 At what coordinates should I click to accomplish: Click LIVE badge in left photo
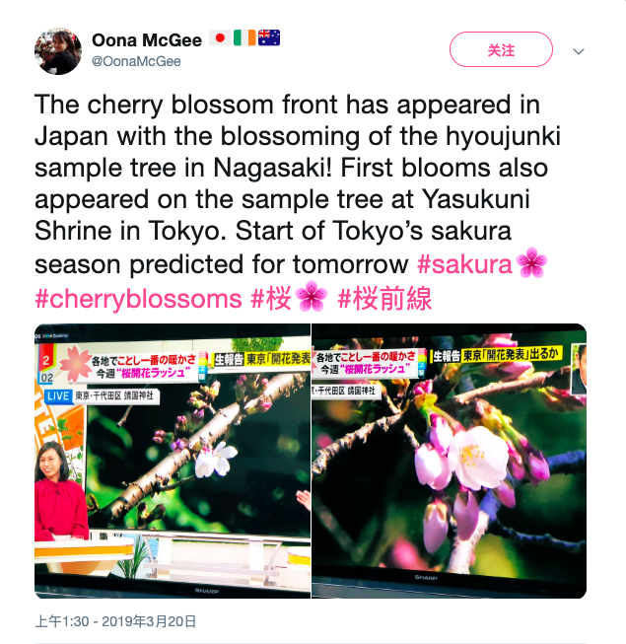(58, 395)
